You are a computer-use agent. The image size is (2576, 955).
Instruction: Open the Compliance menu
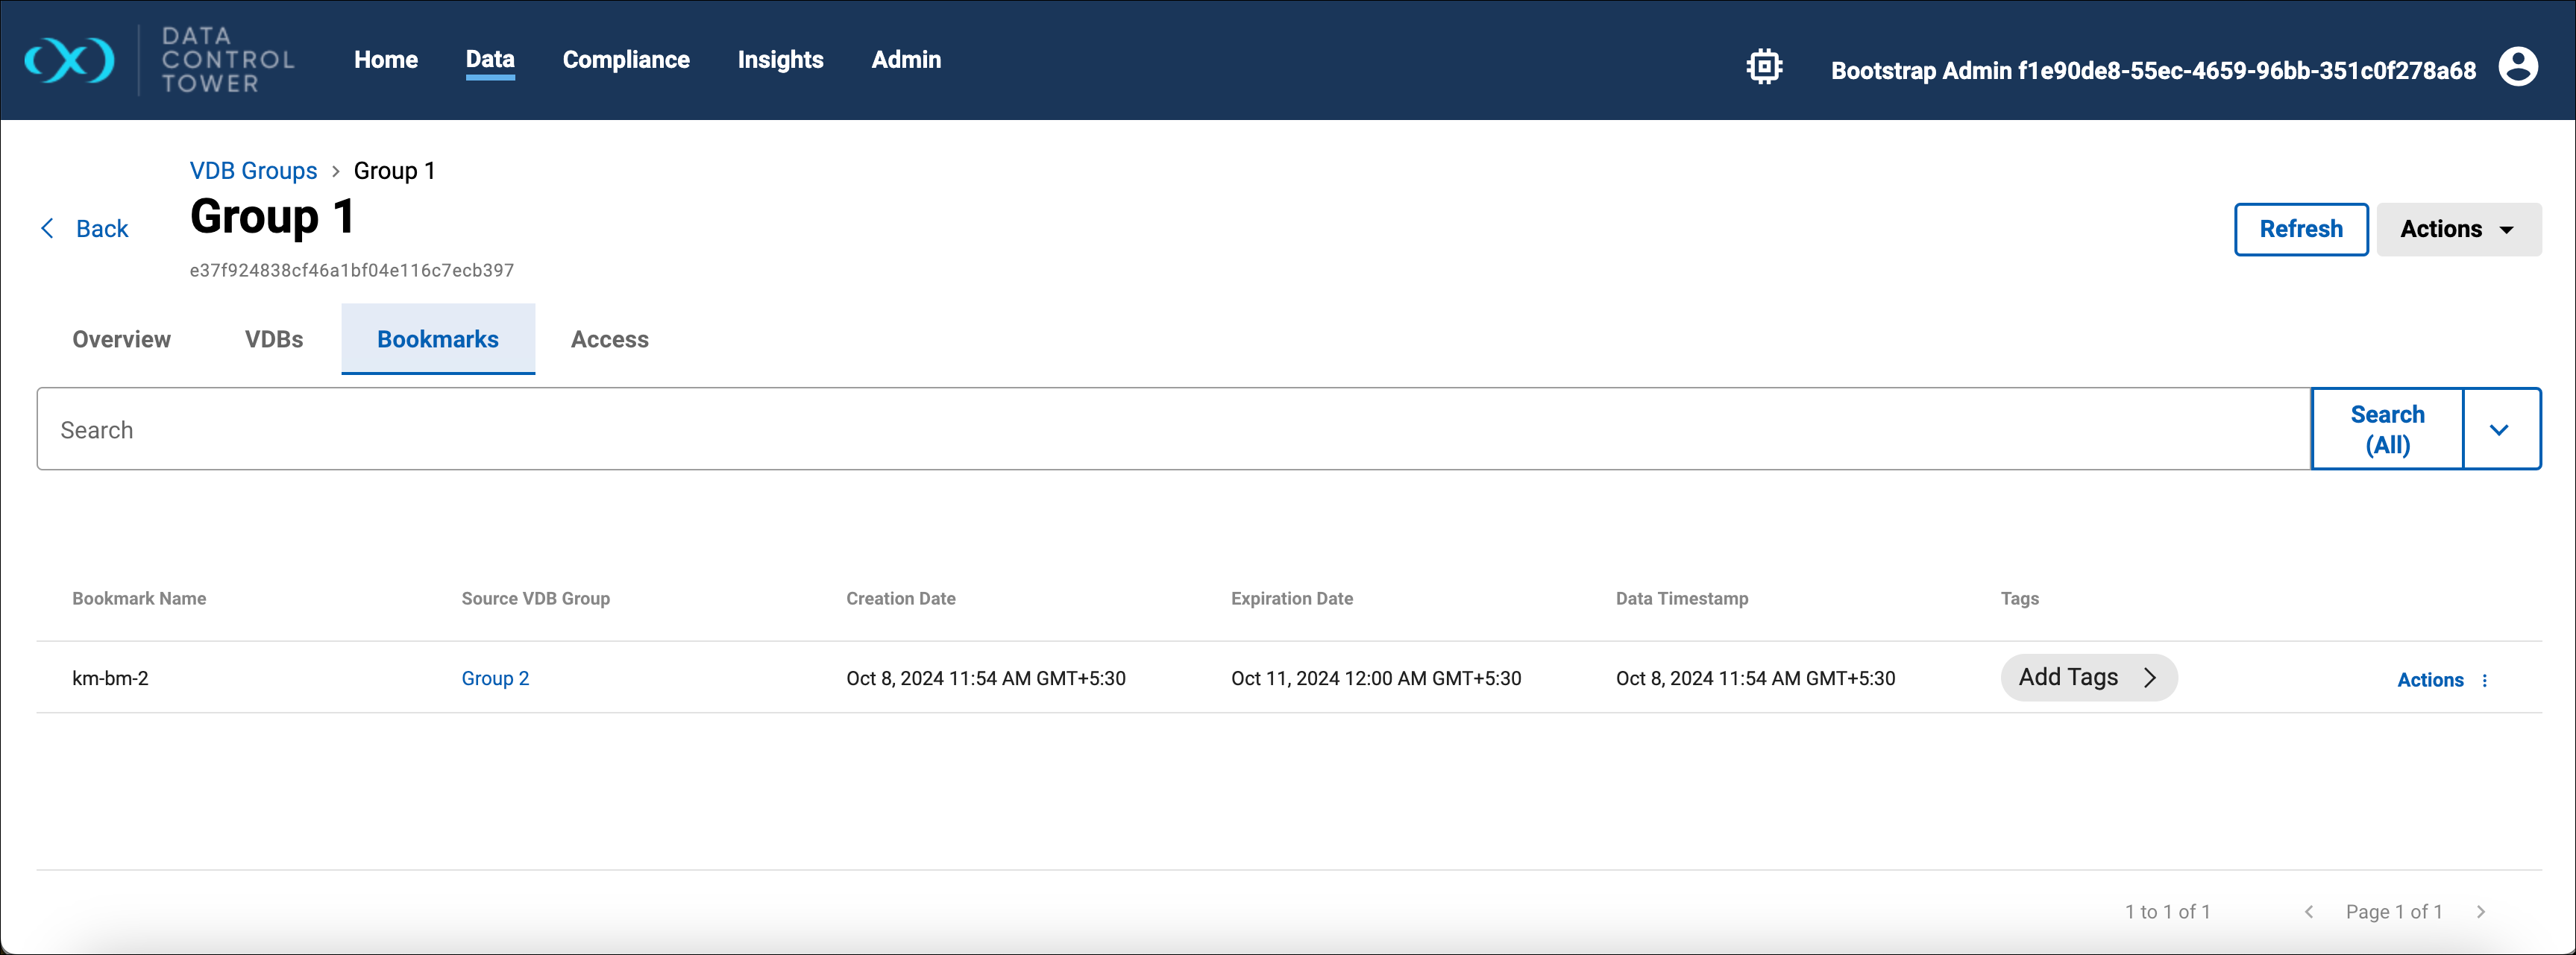click(x=625, y=60)
